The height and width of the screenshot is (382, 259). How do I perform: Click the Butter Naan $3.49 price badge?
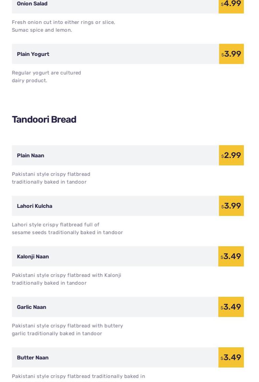pos(231,357)
